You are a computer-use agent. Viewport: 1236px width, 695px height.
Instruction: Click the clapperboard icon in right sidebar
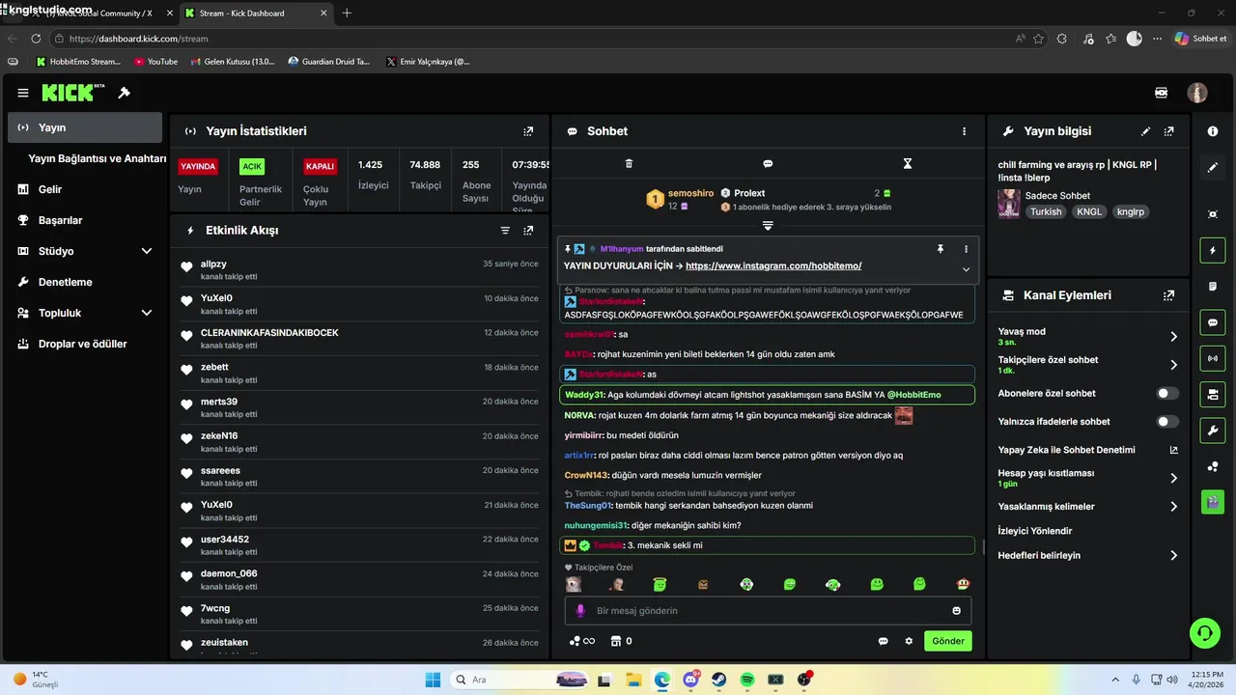click(1213, 502)
